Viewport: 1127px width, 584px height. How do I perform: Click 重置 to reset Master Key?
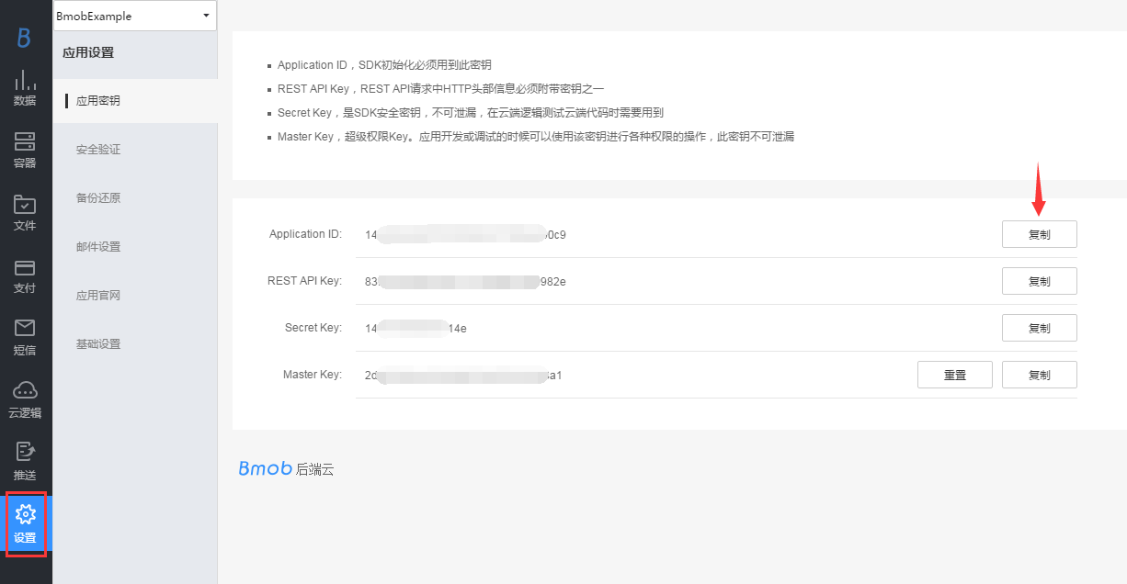pyautogui.click(x=954, y=375)
